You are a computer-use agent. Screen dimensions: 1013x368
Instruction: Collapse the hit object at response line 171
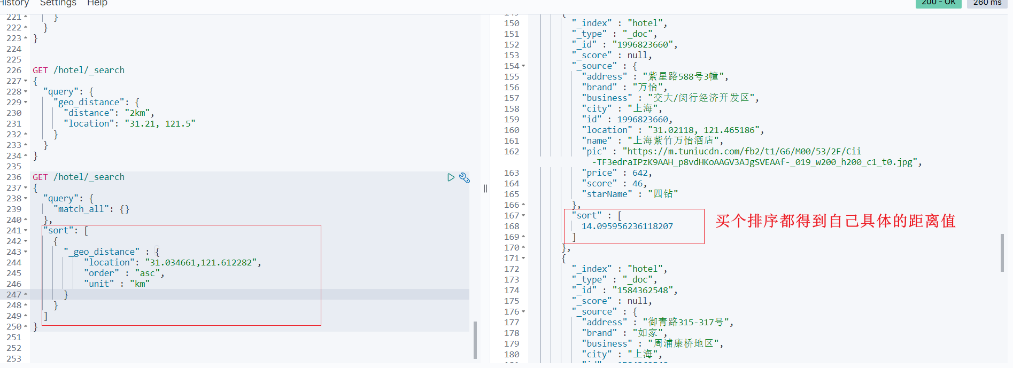pos(523,258)
